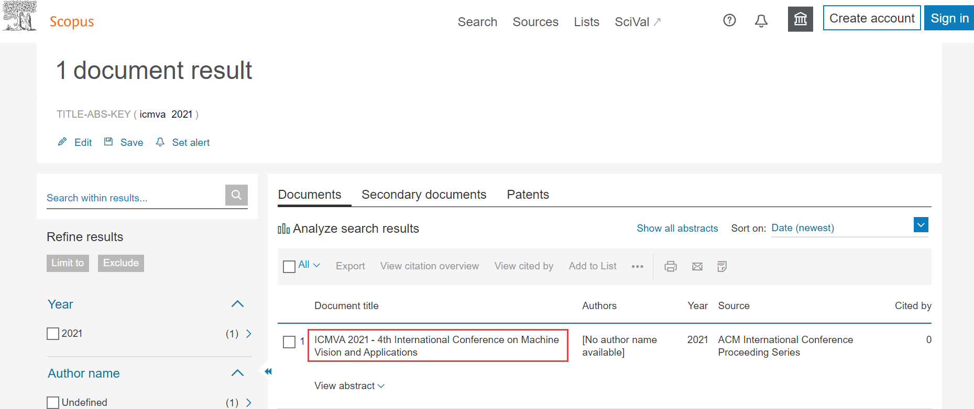The height and width of the screenshot is (409, 974).
Task: Go to Search in top navigation
Action: point(477,22)
